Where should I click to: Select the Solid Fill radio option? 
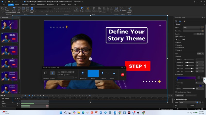(x=176, y=45)
